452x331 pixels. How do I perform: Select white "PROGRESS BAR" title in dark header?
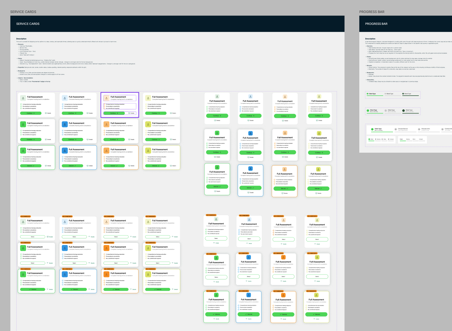coord(376,24)
